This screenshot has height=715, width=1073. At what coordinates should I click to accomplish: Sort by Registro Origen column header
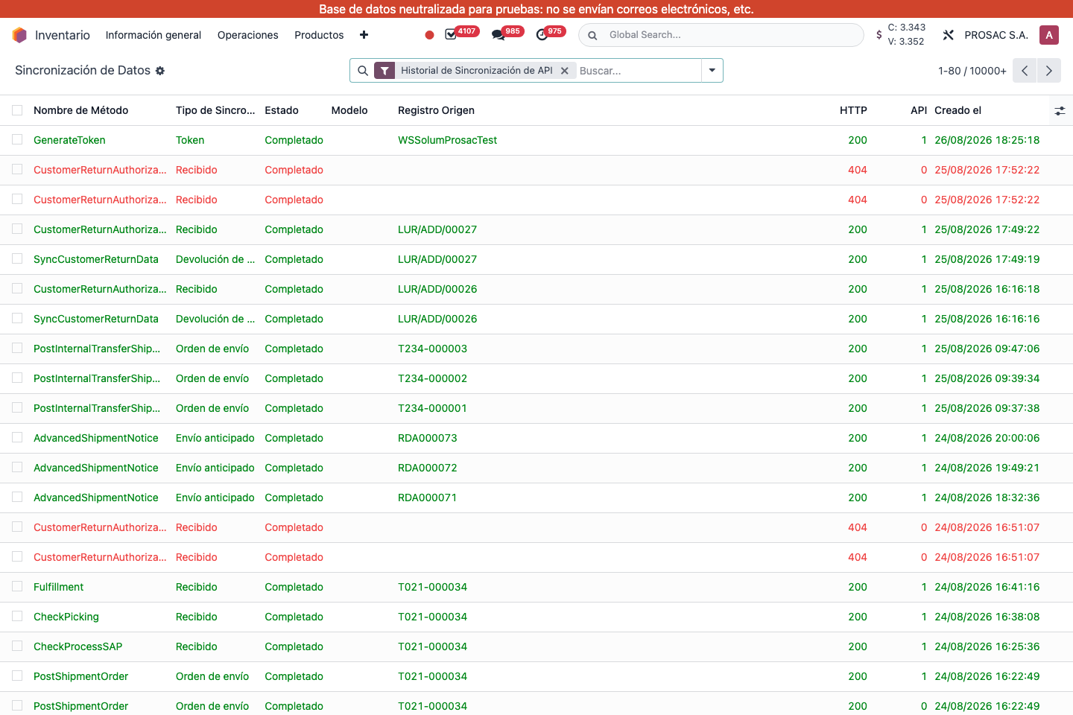pyautogui.click(x=436, y=110)
